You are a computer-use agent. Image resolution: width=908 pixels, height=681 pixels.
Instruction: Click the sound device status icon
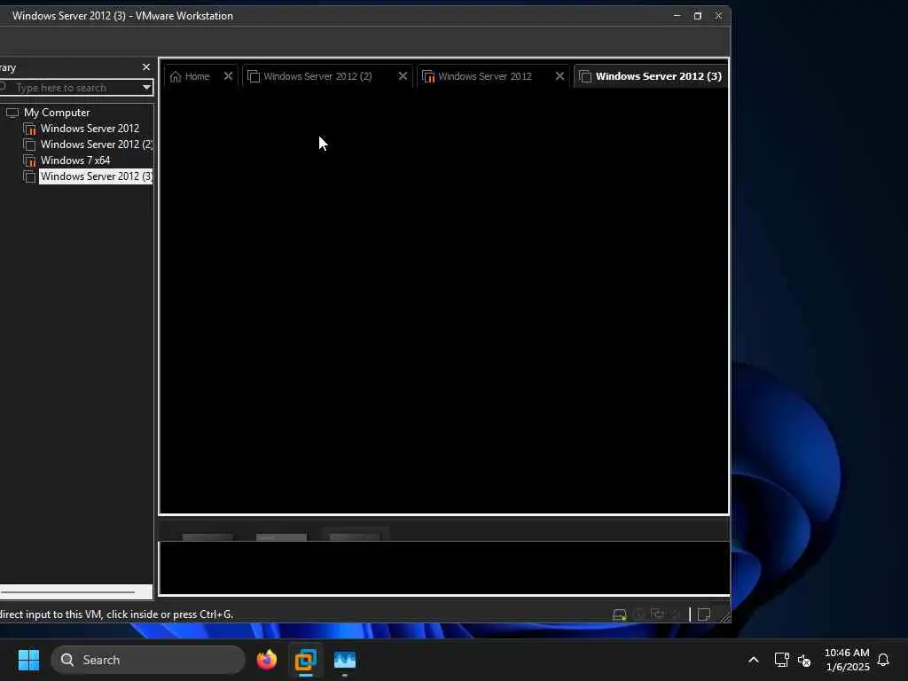pos(676,614)
